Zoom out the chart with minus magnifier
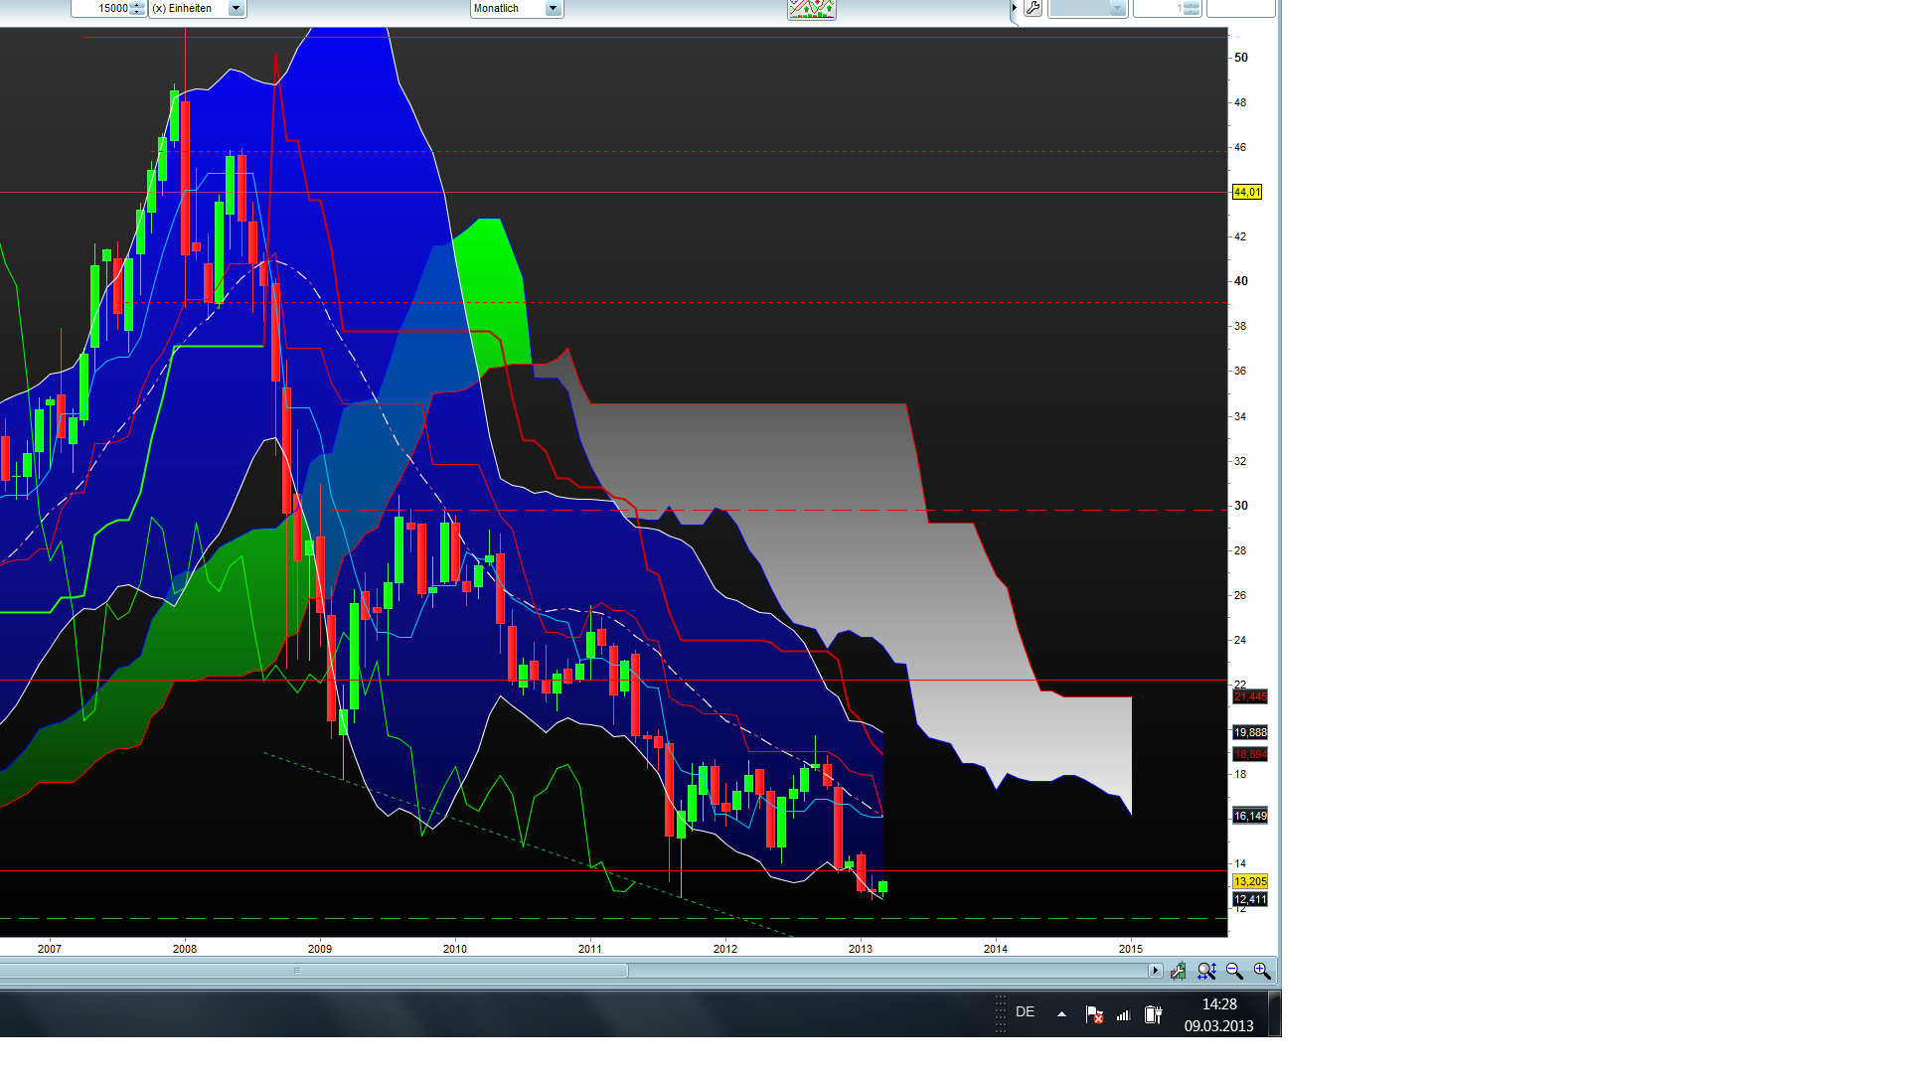 coord(1234,971)
